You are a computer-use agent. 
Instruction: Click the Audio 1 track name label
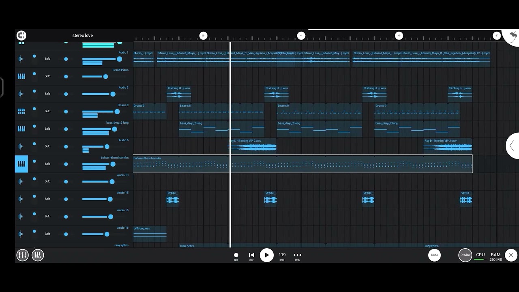123,53
